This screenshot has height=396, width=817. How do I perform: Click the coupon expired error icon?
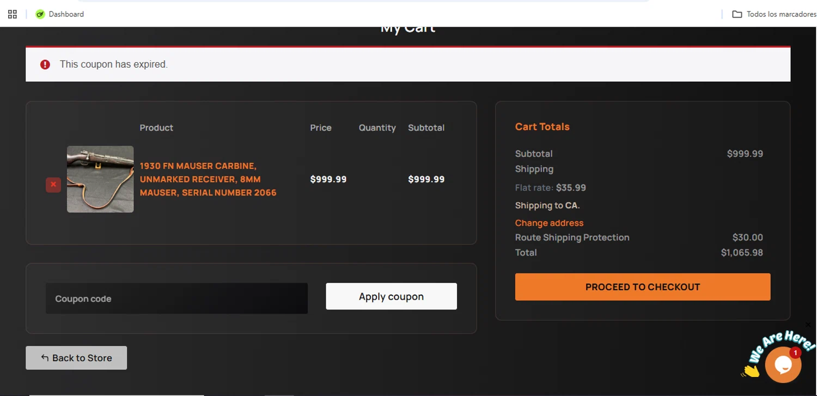[45, 64]
